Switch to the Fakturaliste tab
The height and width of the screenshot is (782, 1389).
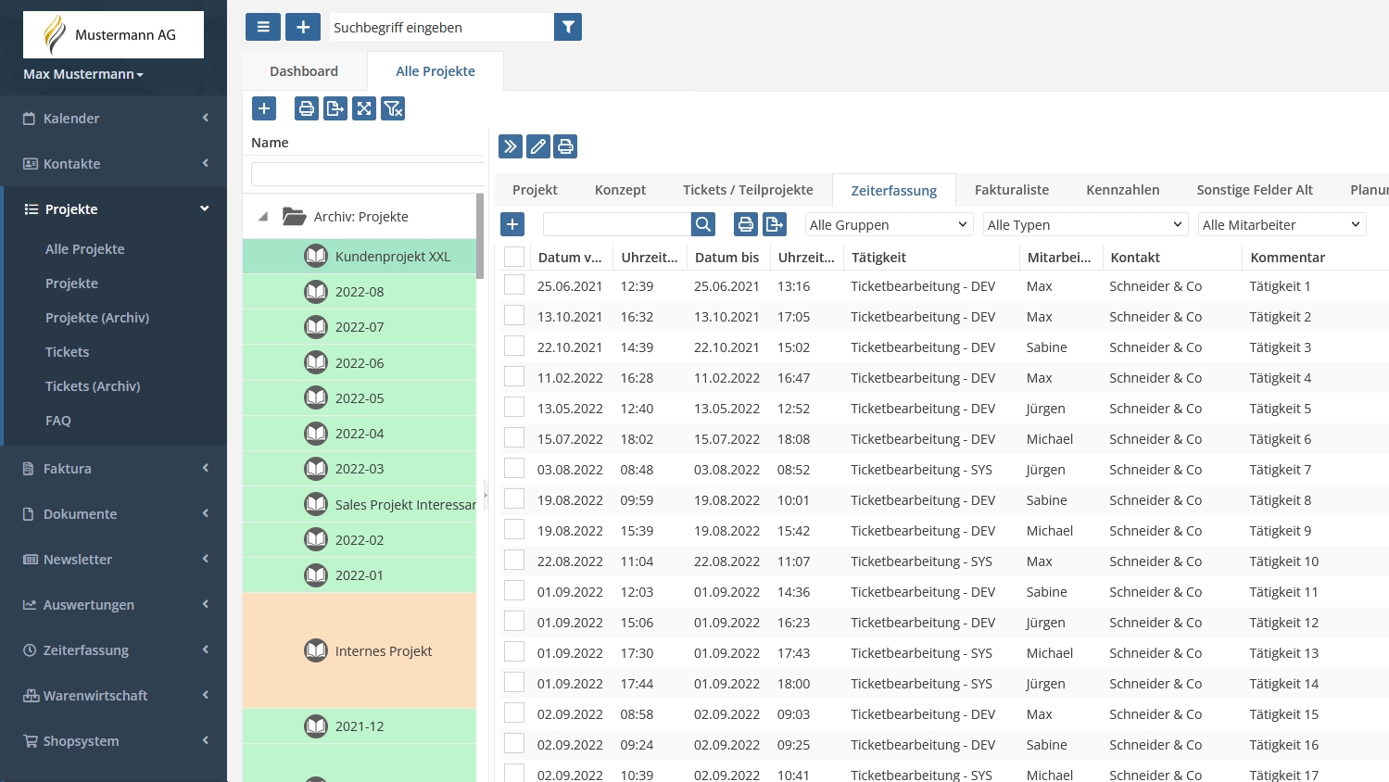coord(1012,190)
